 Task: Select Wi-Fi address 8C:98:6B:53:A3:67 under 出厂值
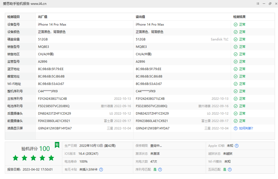[x=51, y=84]
